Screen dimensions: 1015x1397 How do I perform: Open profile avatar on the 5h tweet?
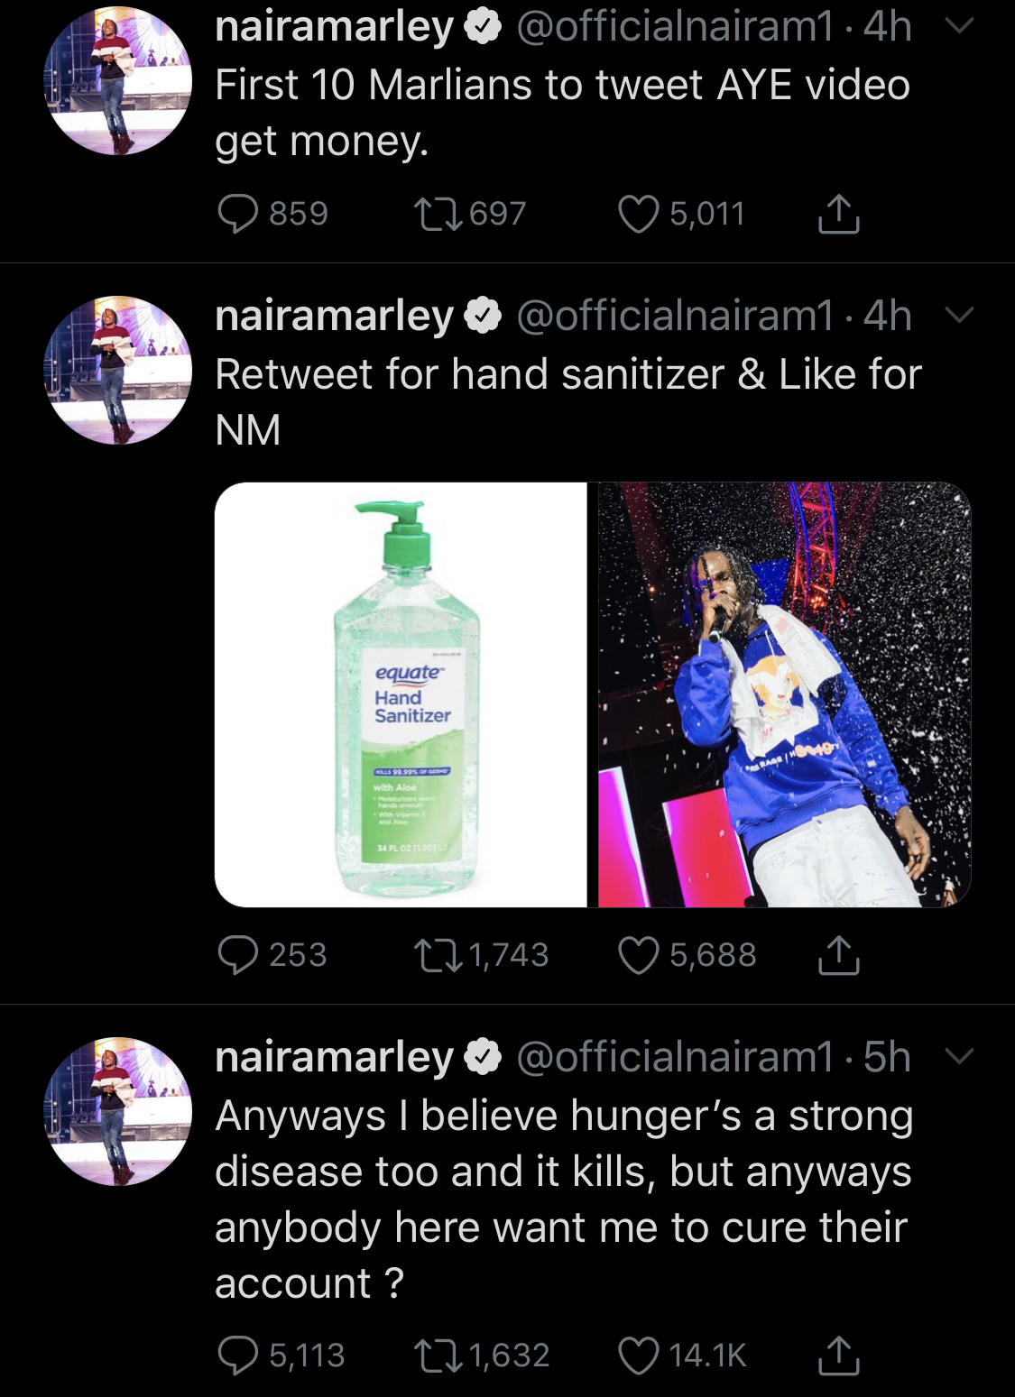[x=118, y=1111]
